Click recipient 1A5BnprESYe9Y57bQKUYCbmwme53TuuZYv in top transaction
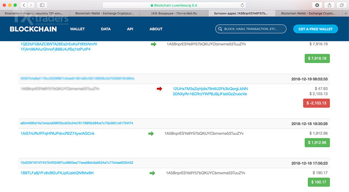 [206, 44]
